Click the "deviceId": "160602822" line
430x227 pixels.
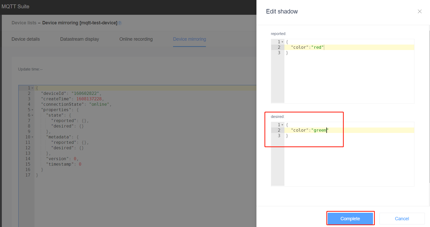pyautogui.click(x=71, y=93)
